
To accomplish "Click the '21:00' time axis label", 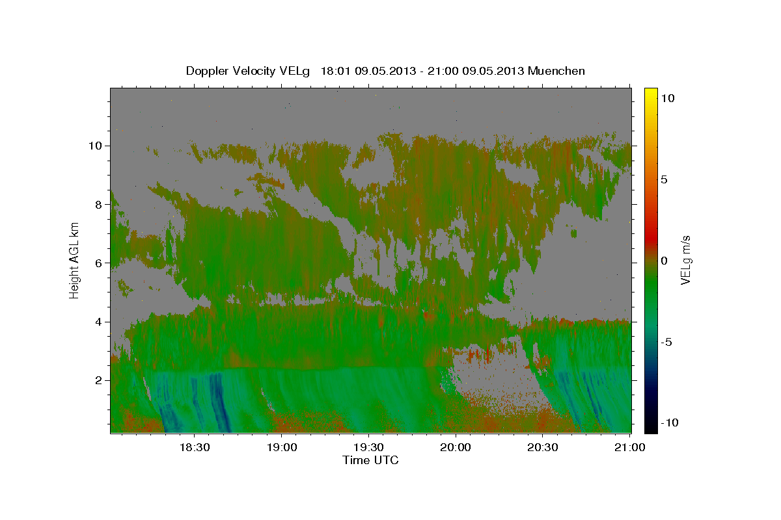I will 631,447.
